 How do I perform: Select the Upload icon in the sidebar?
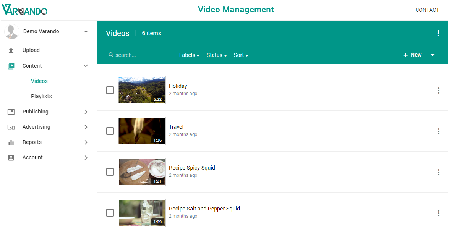pos(11,50)
